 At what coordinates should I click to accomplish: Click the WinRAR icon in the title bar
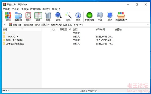coord(5,5)
